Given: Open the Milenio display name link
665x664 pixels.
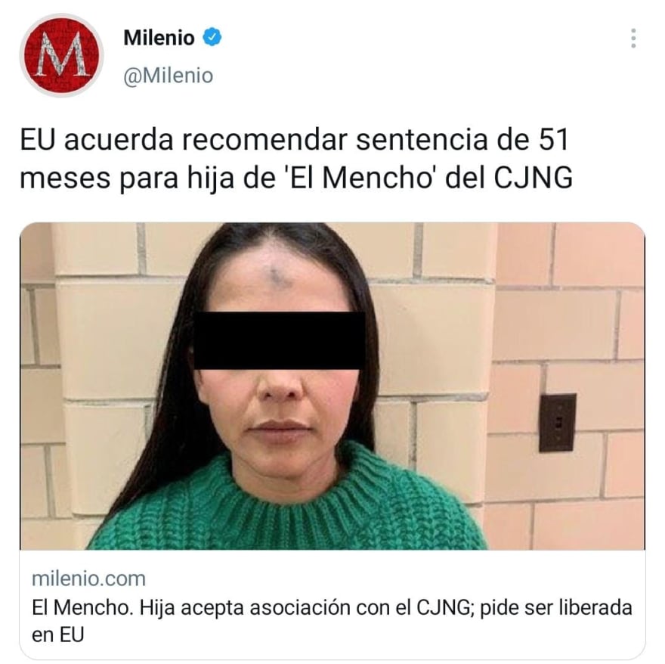Looking at the screenshot, I should point(159,38).
